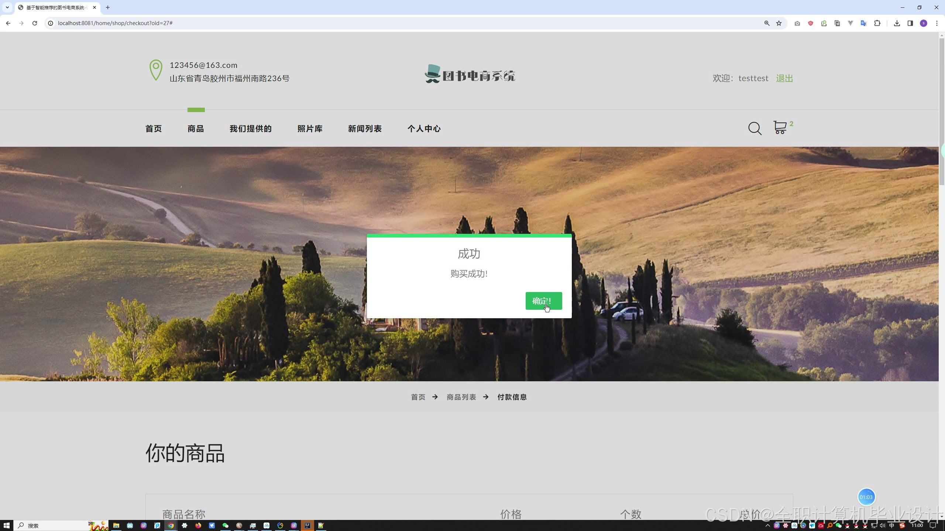The image size is (945, 531).
Task: Open the shopping cart icon
Action: (x=780, y=128)
